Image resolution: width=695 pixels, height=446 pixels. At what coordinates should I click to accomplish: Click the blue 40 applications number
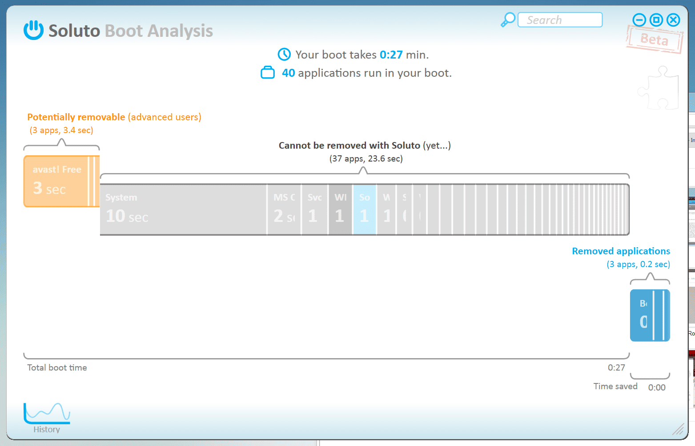(x=289, y=73)
